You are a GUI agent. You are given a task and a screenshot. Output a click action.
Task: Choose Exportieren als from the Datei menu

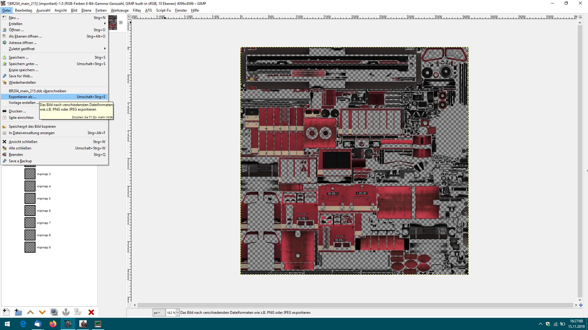[22, 97]
